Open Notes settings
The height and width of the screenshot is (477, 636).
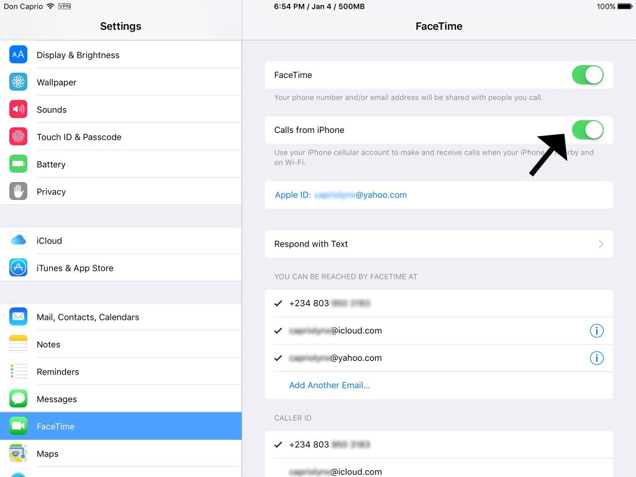[x=121, y=344]
